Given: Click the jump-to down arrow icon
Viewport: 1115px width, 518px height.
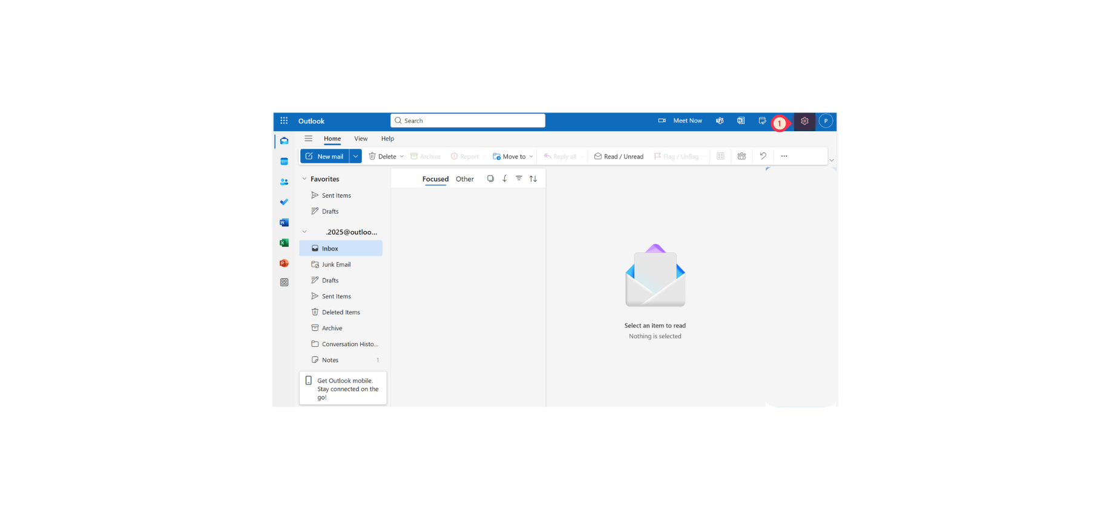Looking at the screenshot, I should [505, 179].
